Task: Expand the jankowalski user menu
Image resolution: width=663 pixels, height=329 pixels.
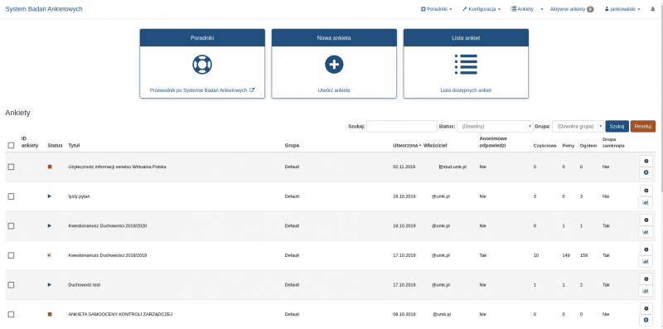Action: pyautogui.click(x=622, y=9)
